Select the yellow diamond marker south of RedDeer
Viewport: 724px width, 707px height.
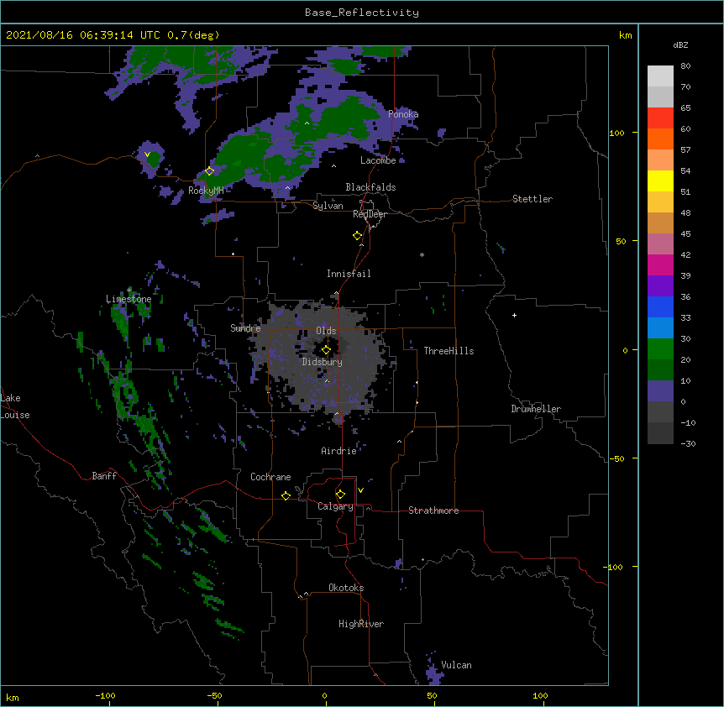[358, 236]
